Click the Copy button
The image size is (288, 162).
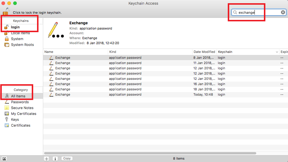point(67,158)
